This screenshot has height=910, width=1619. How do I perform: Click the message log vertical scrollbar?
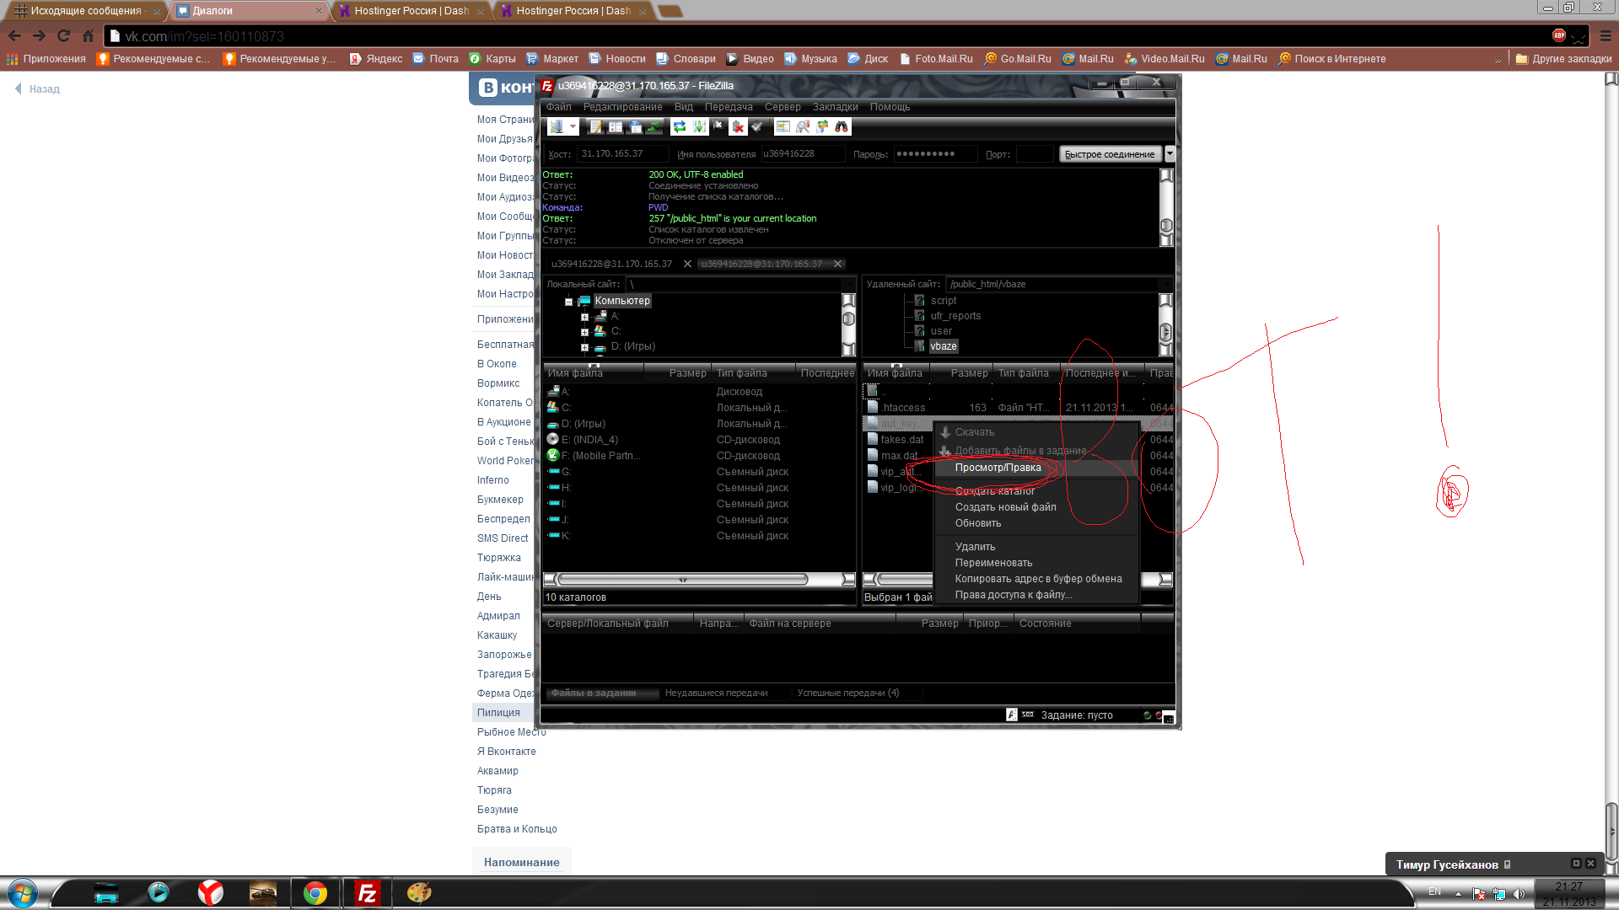[x=1166, y=208]
